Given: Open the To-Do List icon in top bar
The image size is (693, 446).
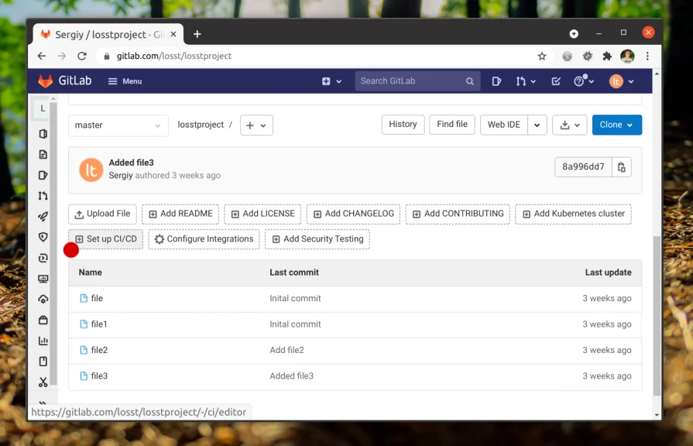Looking at the screenshot, I should [x=555, y=81].
